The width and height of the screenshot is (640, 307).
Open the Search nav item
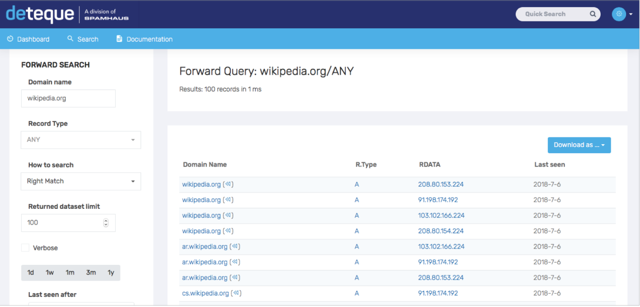[83, 39]
